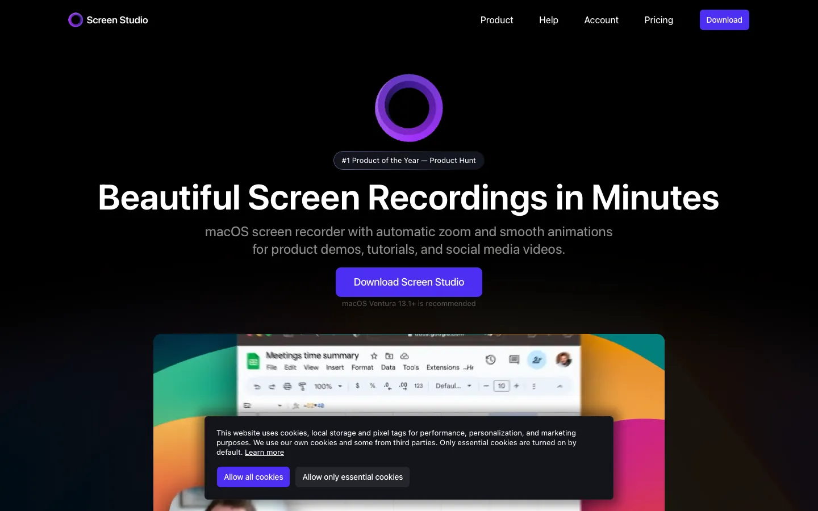818x511 pixels.
Task: Open the Tools menu in demo video
Action: [411, 367]
